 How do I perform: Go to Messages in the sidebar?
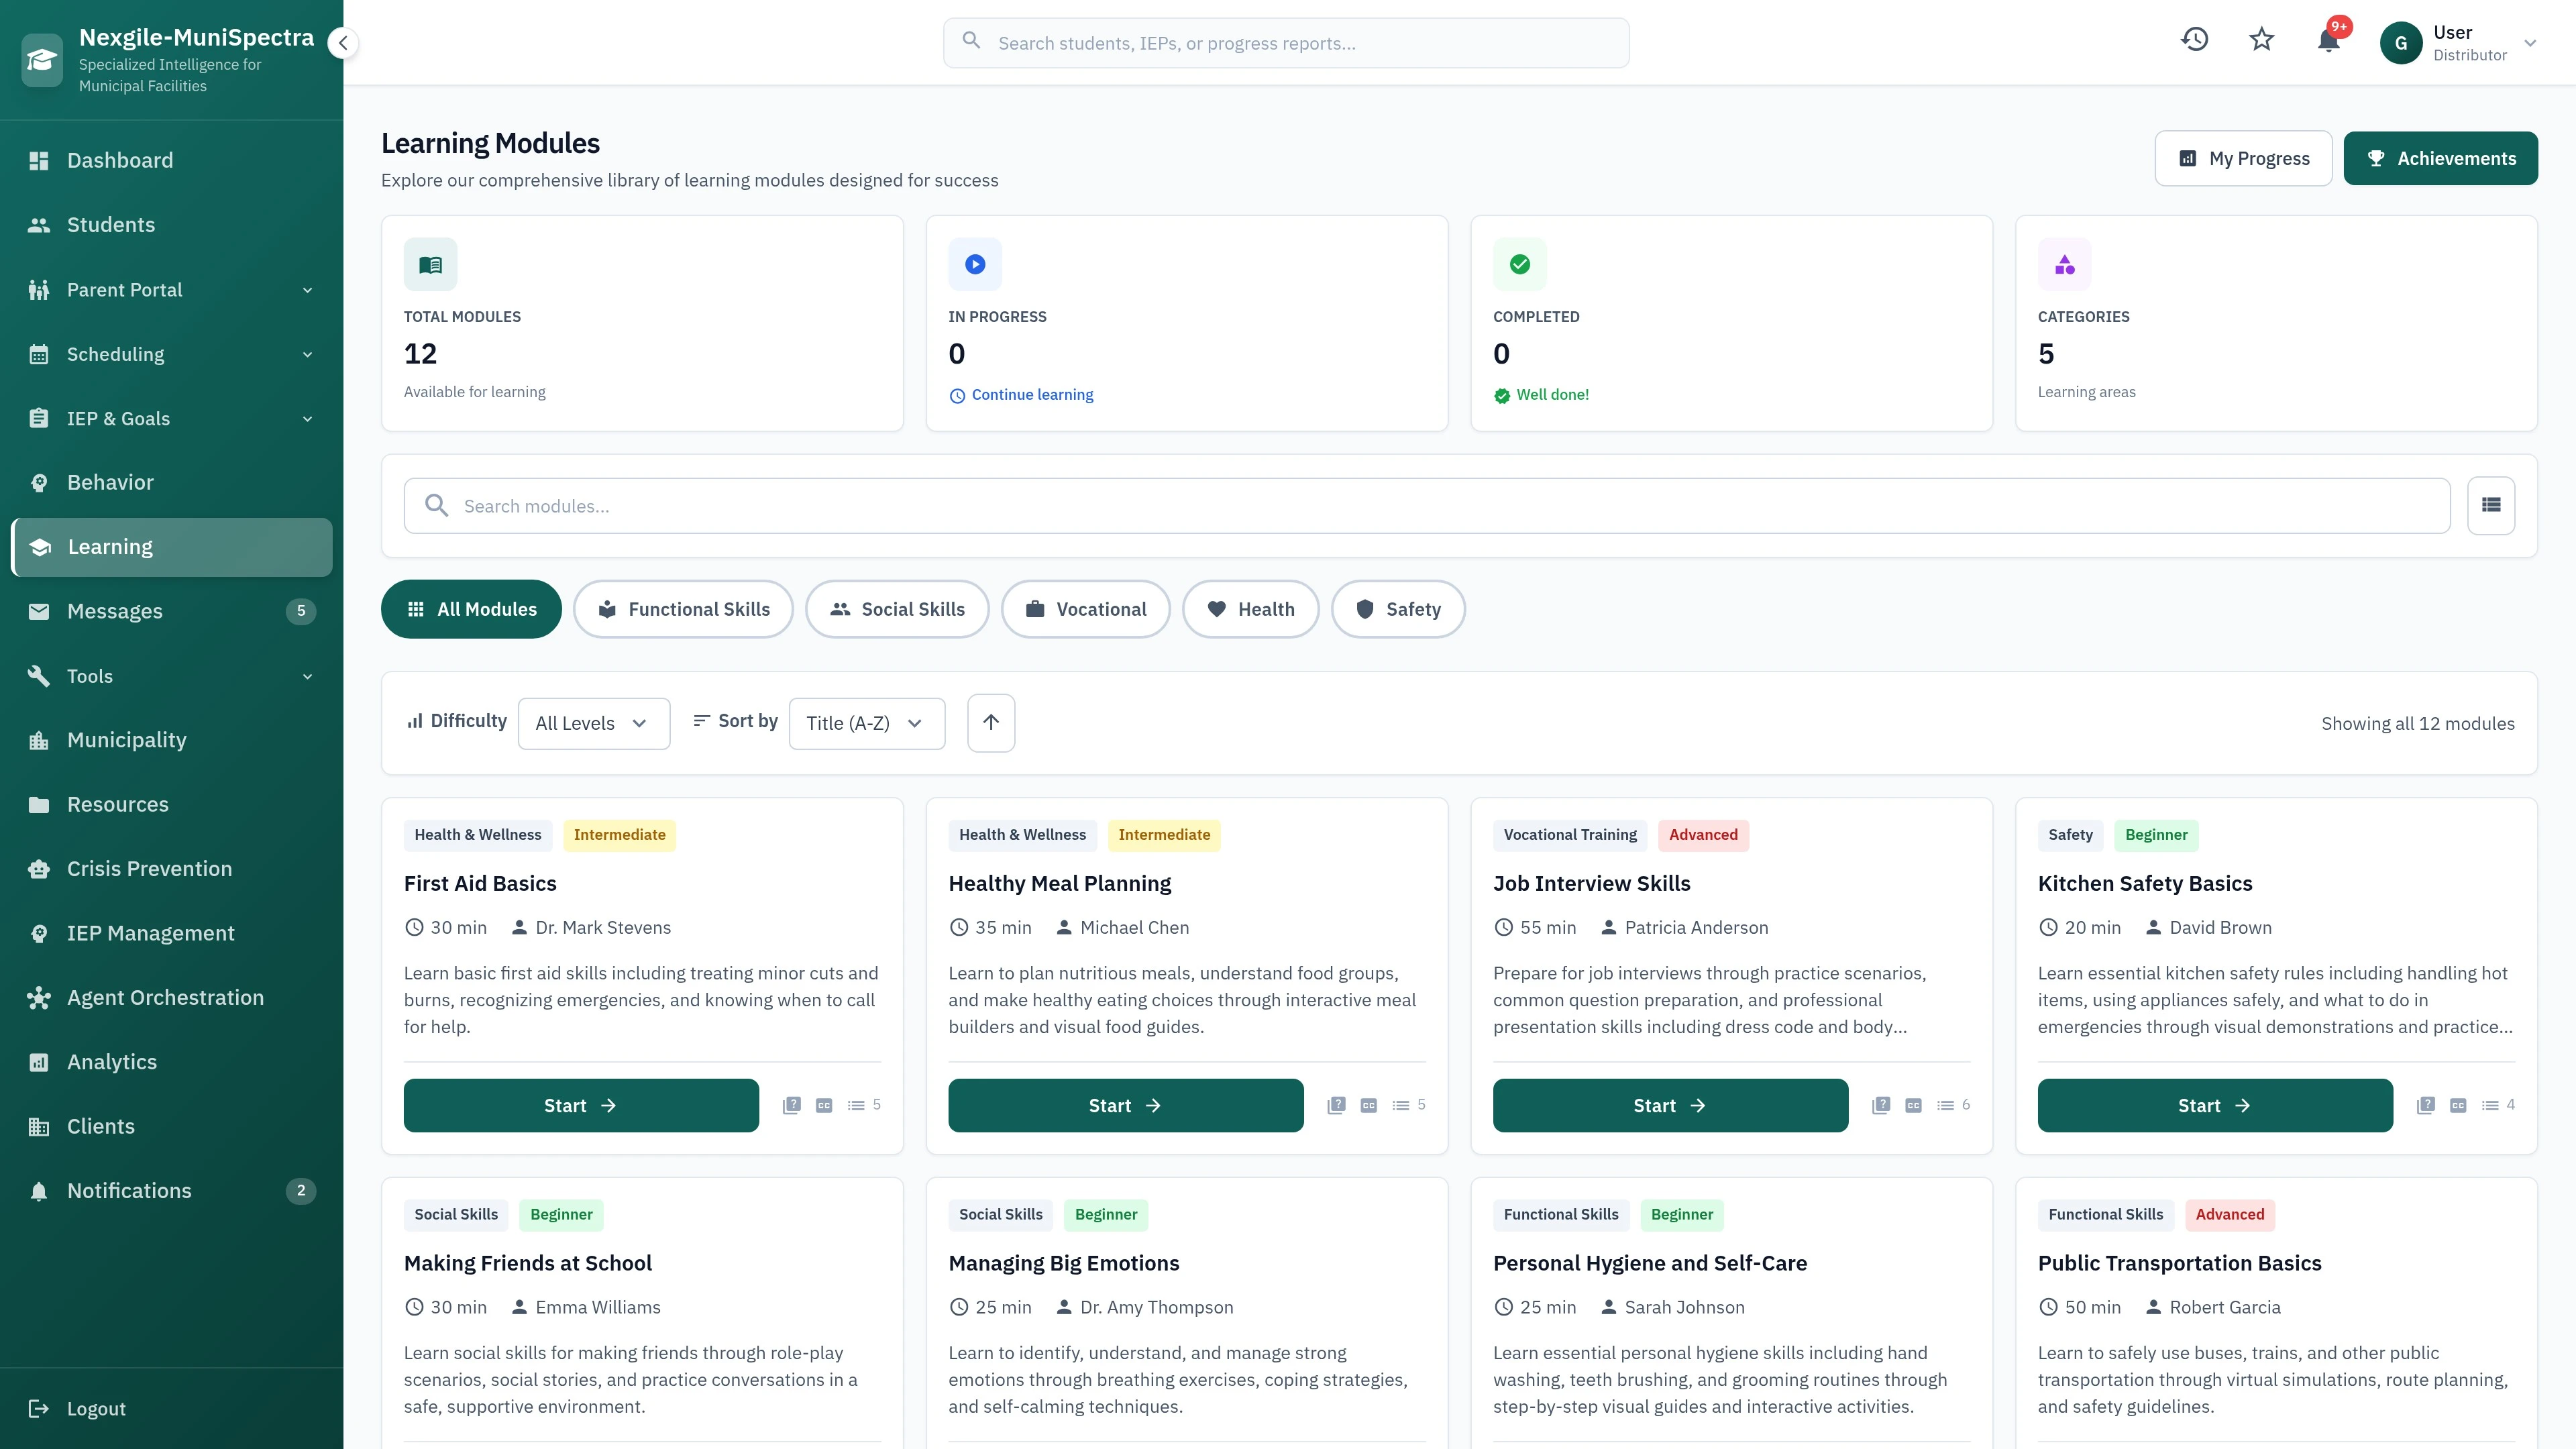pyautogui.click(x=114, y=611)
